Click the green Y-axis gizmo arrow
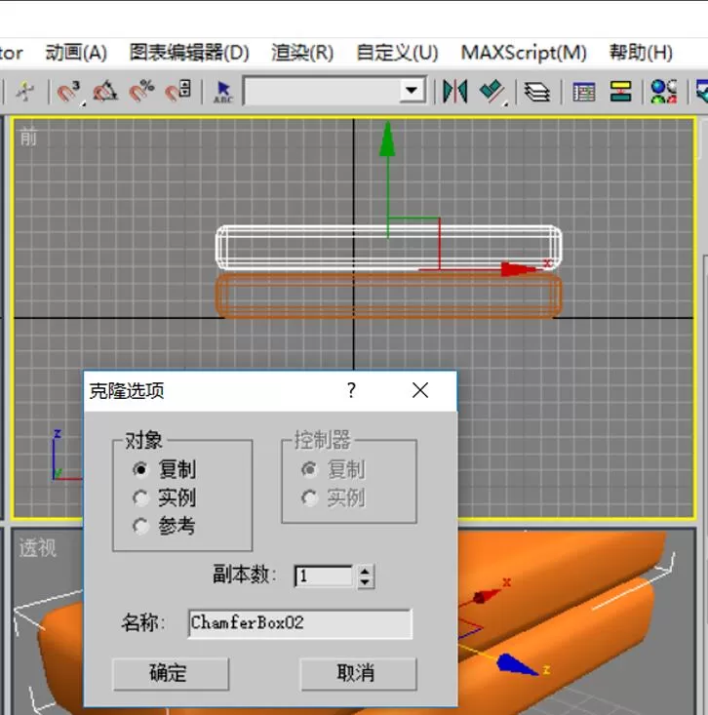Image resolution: width=708 pixels, height=715 pixels. point(387,139)
